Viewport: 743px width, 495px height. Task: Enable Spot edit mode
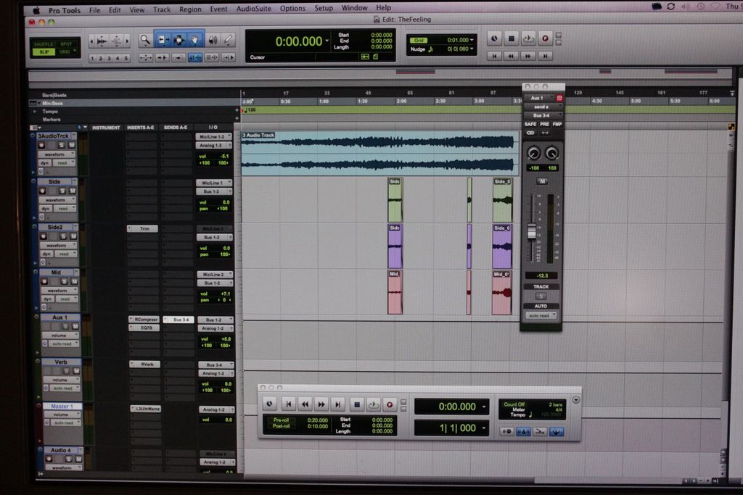(66, 44)
